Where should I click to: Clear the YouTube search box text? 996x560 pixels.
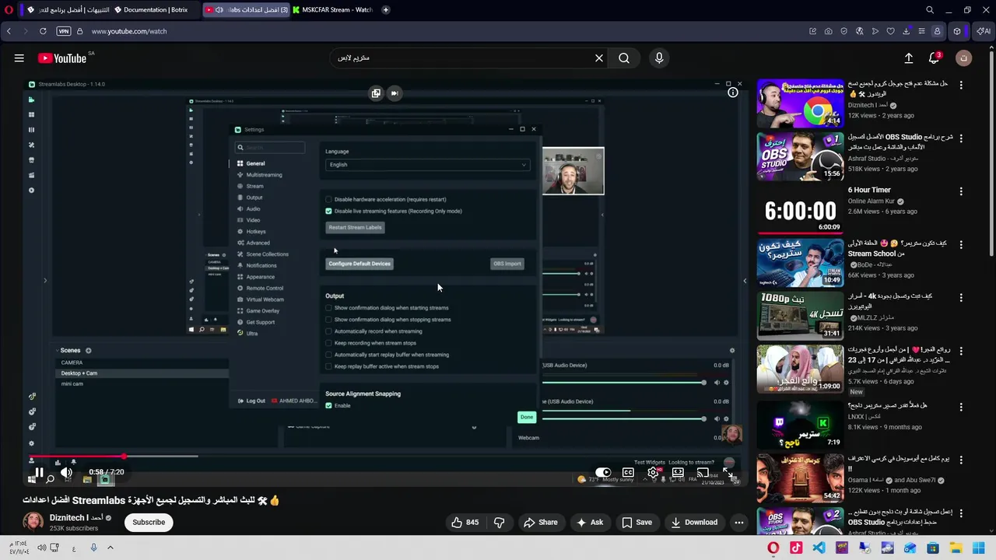599,58
